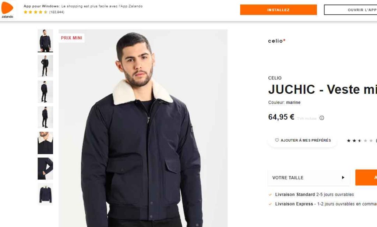Select the collar close-up thumbnail
377x227 pixels.
tap(45, 143)
